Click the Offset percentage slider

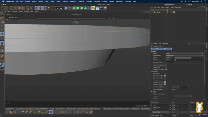pos(189,58)
